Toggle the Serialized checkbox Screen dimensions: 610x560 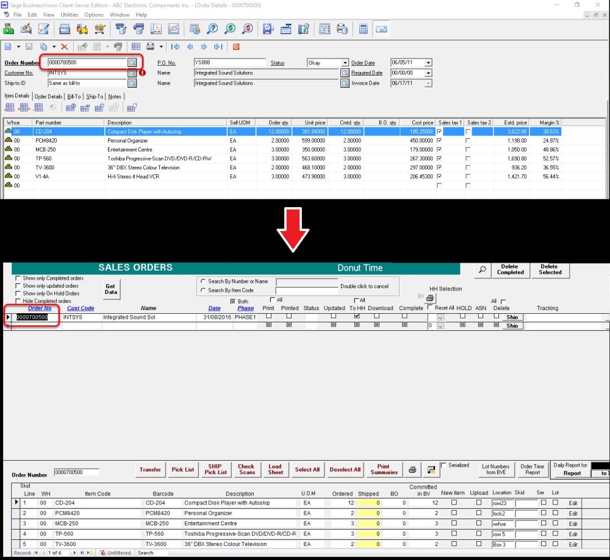[x=443, y=465]
